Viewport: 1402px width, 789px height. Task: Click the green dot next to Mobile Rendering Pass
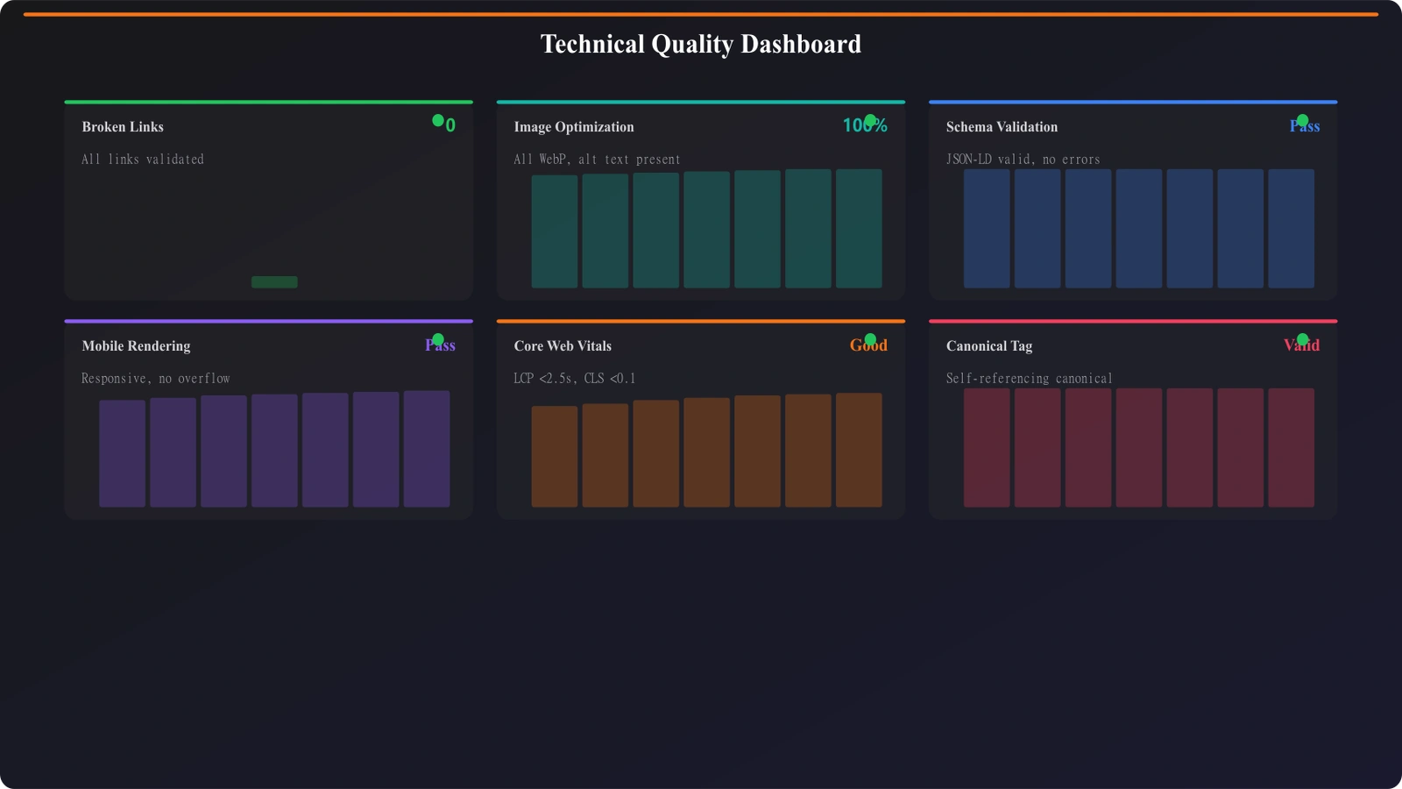438,337
